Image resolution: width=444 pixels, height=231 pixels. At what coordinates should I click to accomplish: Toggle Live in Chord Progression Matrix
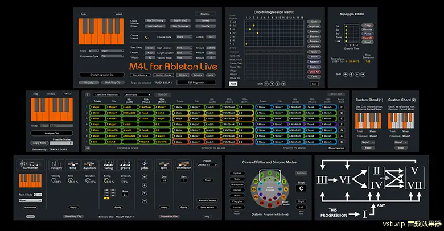[x=314, y=84]
